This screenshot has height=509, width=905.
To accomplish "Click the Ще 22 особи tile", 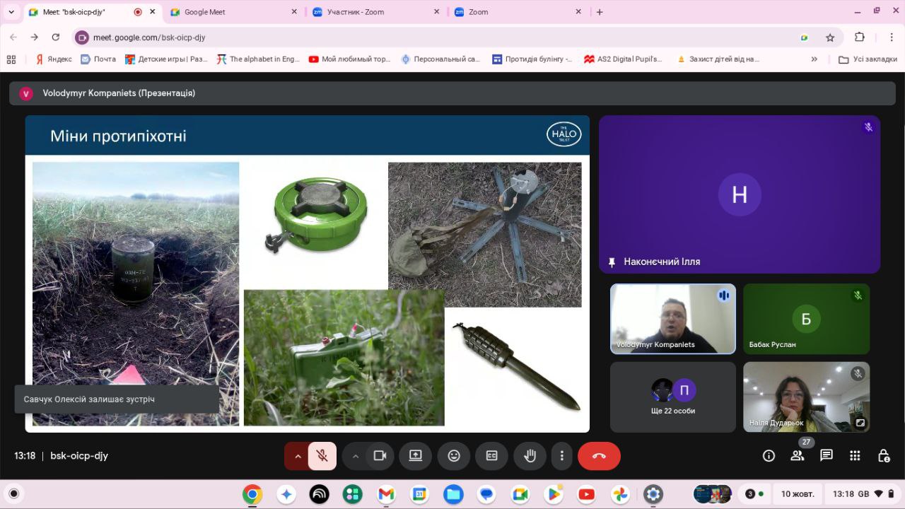I will coord(672,397).
